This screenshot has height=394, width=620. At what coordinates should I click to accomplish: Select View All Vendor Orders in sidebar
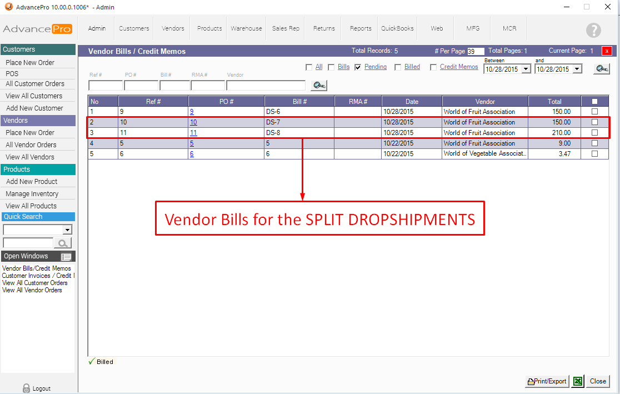[32, 290]
